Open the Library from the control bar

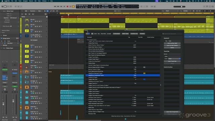coord(2,6)
